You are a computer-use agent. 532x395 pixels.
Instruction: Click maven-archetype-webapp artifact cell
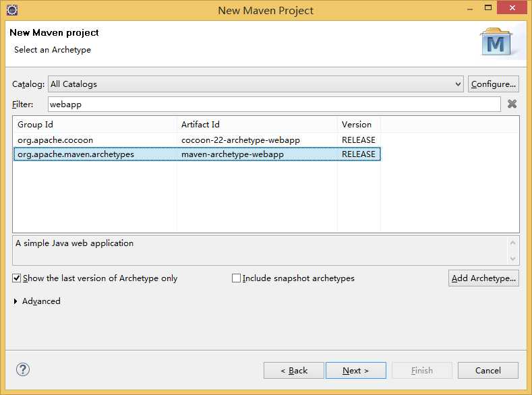point(233,154)
